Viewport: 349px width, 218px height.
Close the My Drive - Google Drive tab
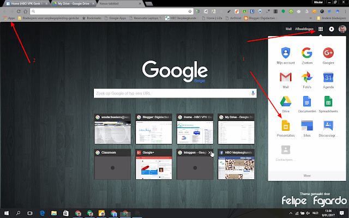point(93,4)
